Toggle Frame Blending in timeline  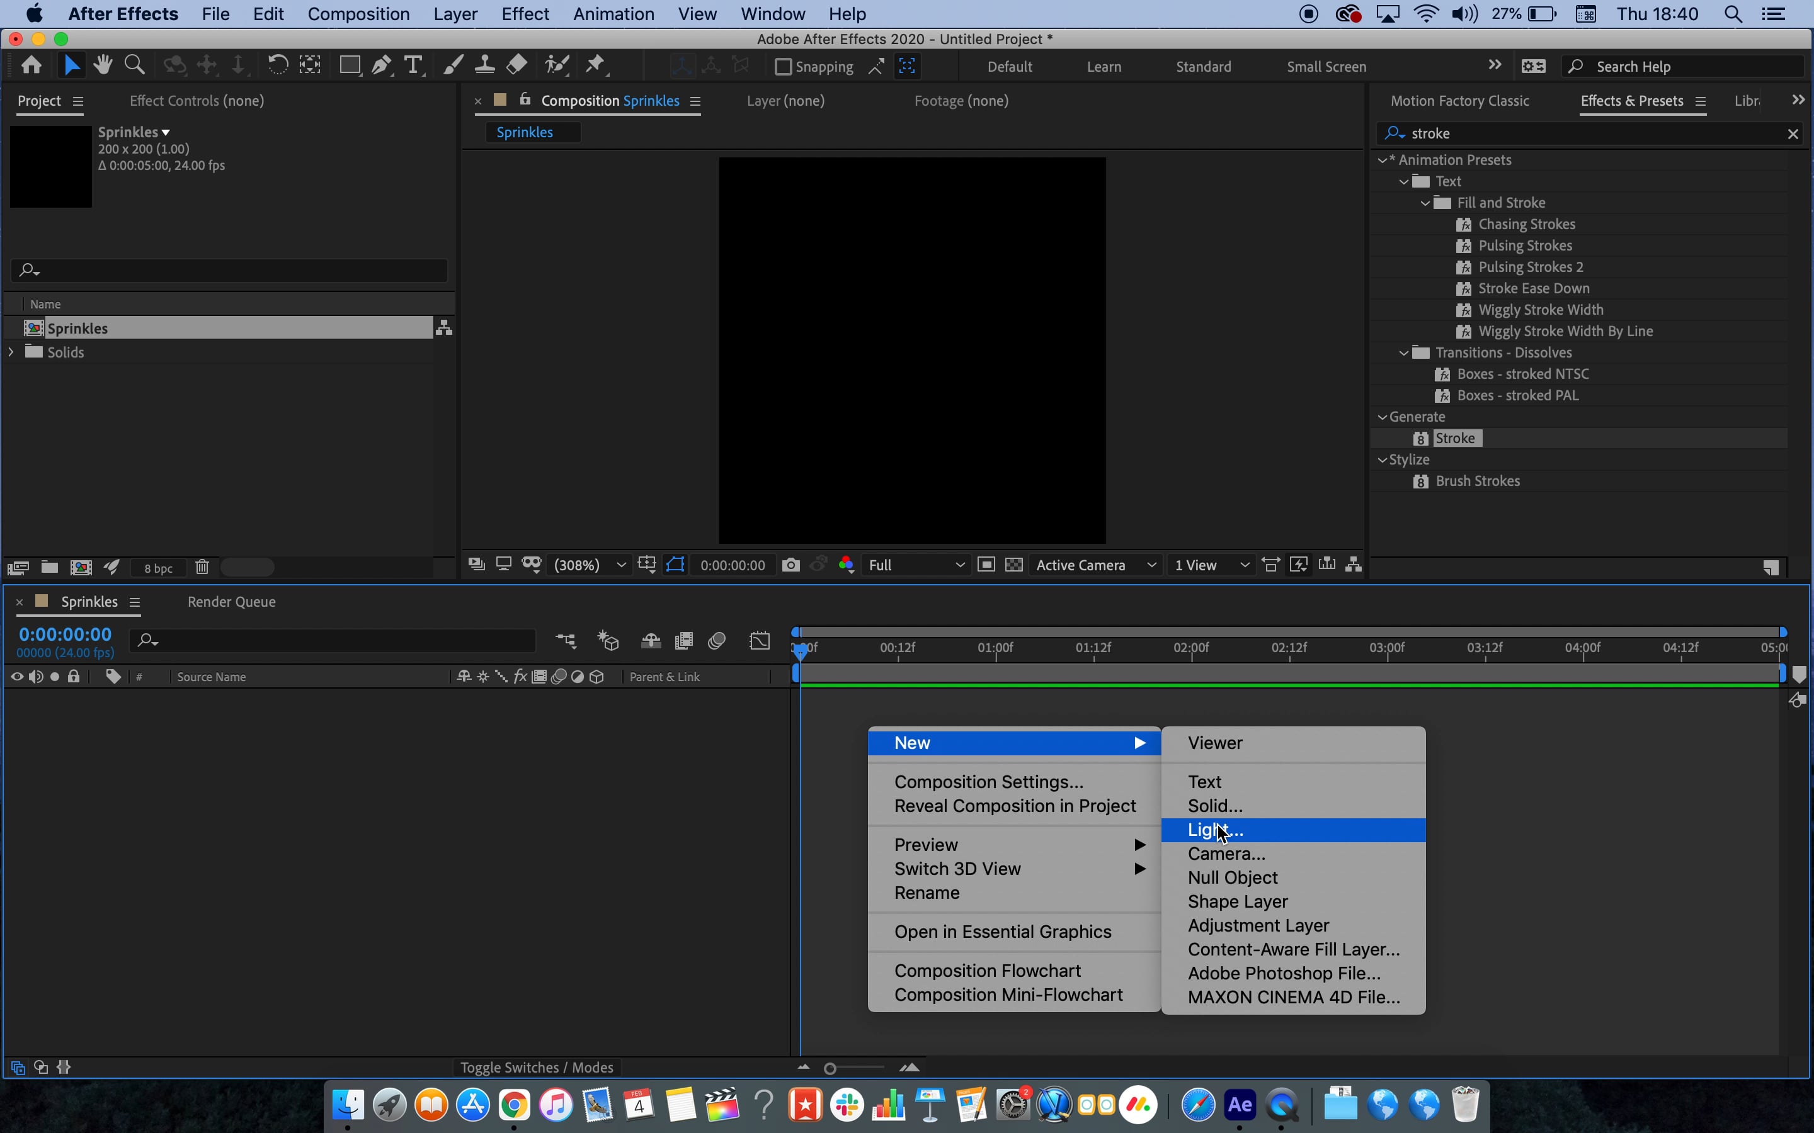point(683,641)
